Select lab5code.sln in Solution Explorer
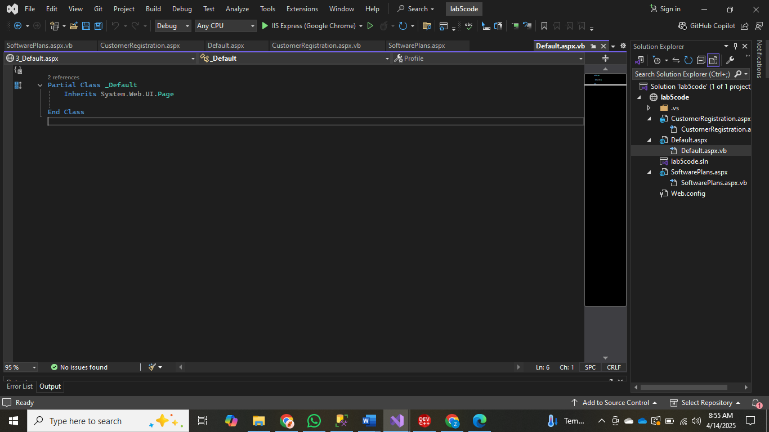Screen dimensions: 769x432 coord(689,161)
